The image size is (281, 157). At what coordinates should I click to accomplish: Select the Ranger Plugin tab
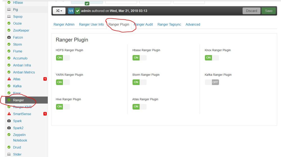[x=119, y=24]
